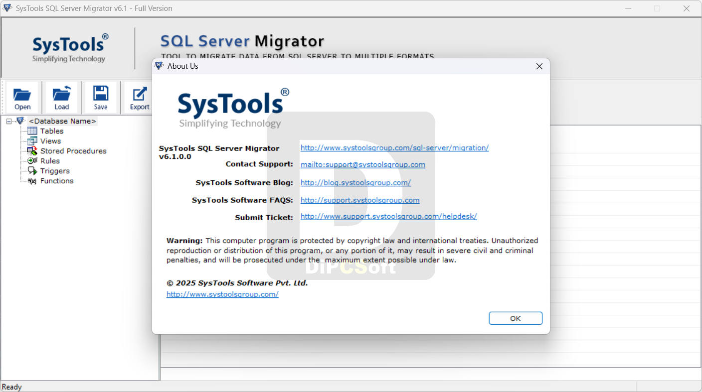Click the 'SysTools Software FAQS:' label

click(243, 200)
